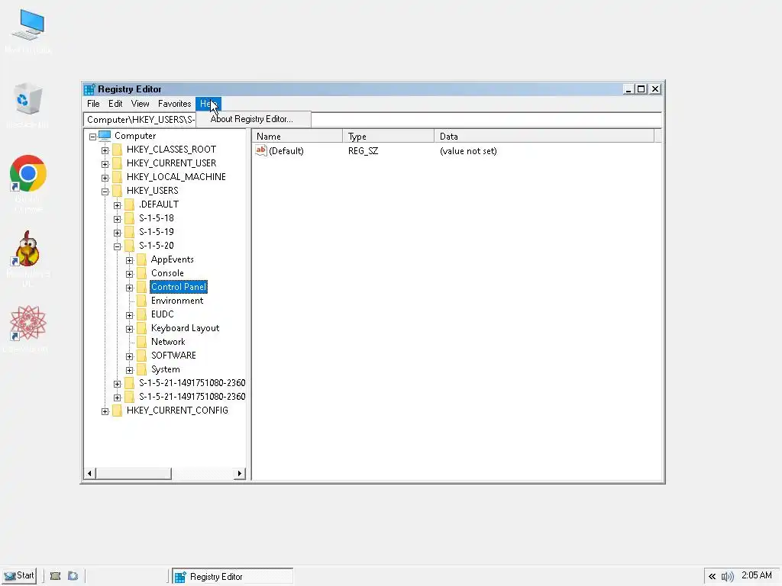The height and width of the screenshot is (586, 782).
Task: Open the Google Chrome desktop shortcut
Action: click(28, 173)
